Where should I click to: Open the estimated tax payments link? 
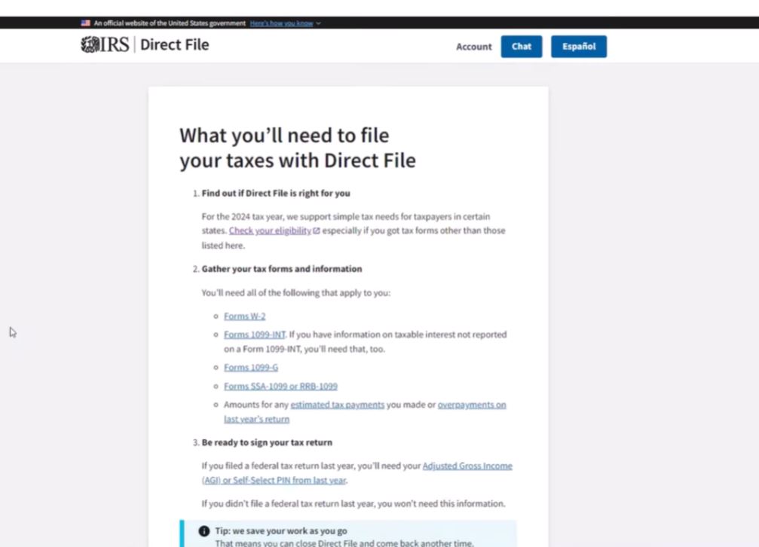coord(337,404)
